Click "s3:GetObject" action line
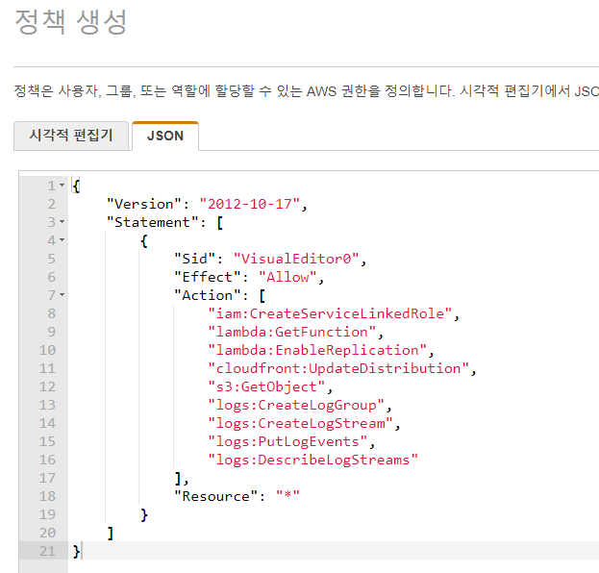The image size is (599, 573). coord(266,386)
